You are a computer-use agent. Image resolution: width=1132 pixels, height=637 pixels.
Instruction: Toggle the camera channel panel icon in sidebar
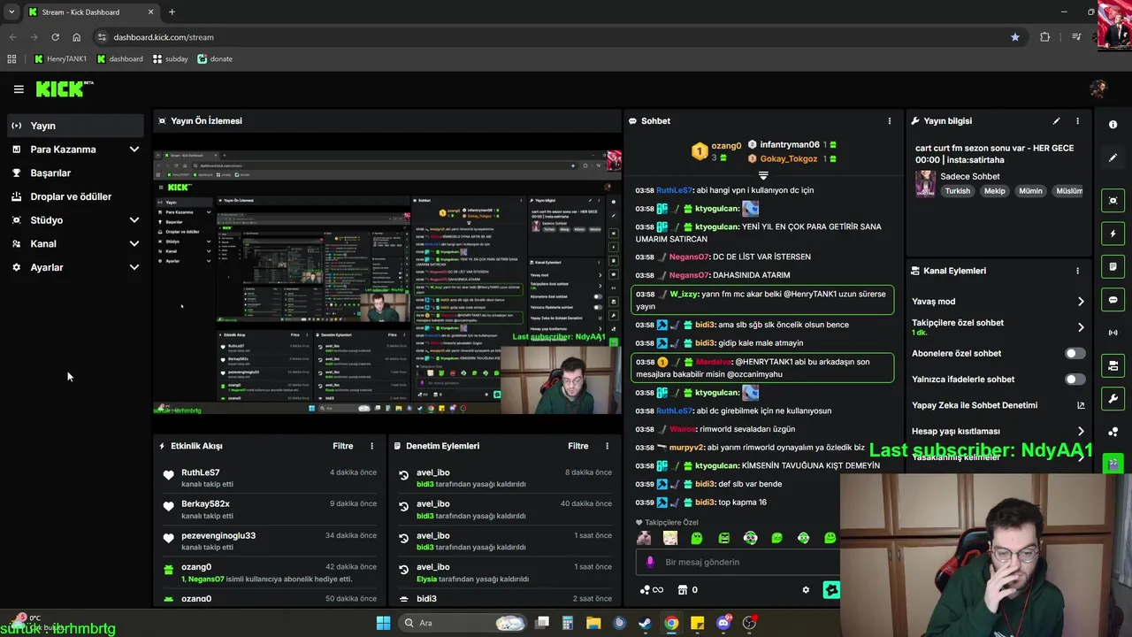pyautogui.click(x=1113, y=365)
